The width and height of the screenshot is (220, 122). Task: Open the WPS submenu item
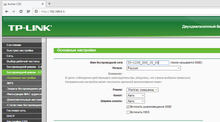coord(22,83)
